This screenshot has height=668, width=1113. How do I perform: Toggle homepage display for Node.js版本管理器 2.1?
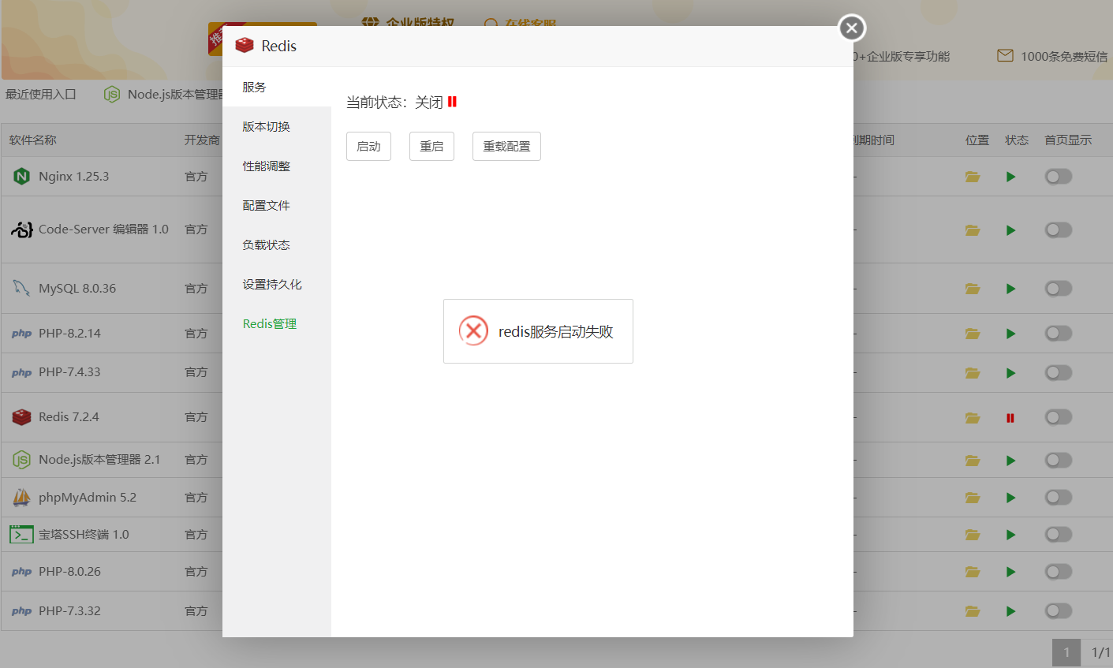point(1059,460)
